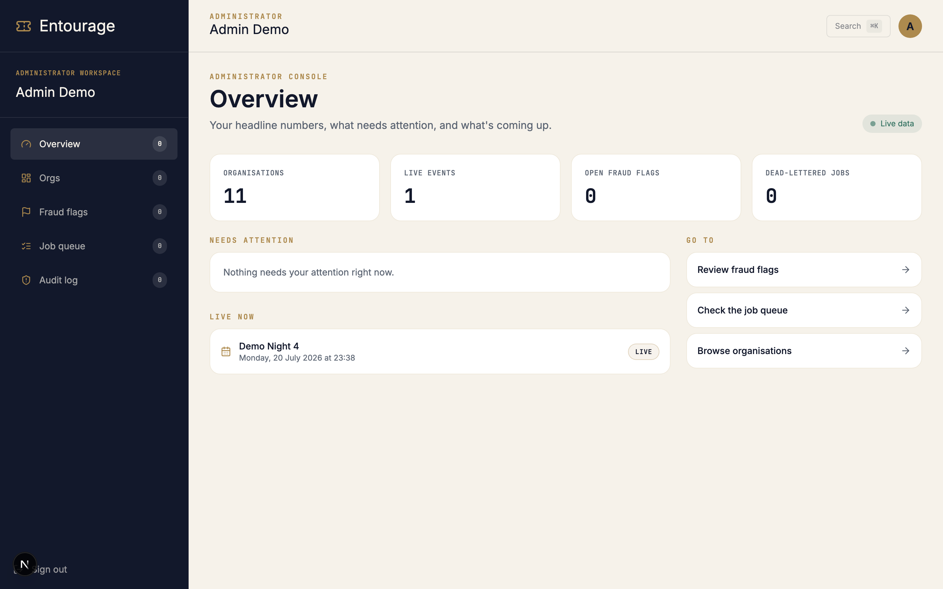
Task: Click the GO TO section label
Action: (x=700, y=241)
